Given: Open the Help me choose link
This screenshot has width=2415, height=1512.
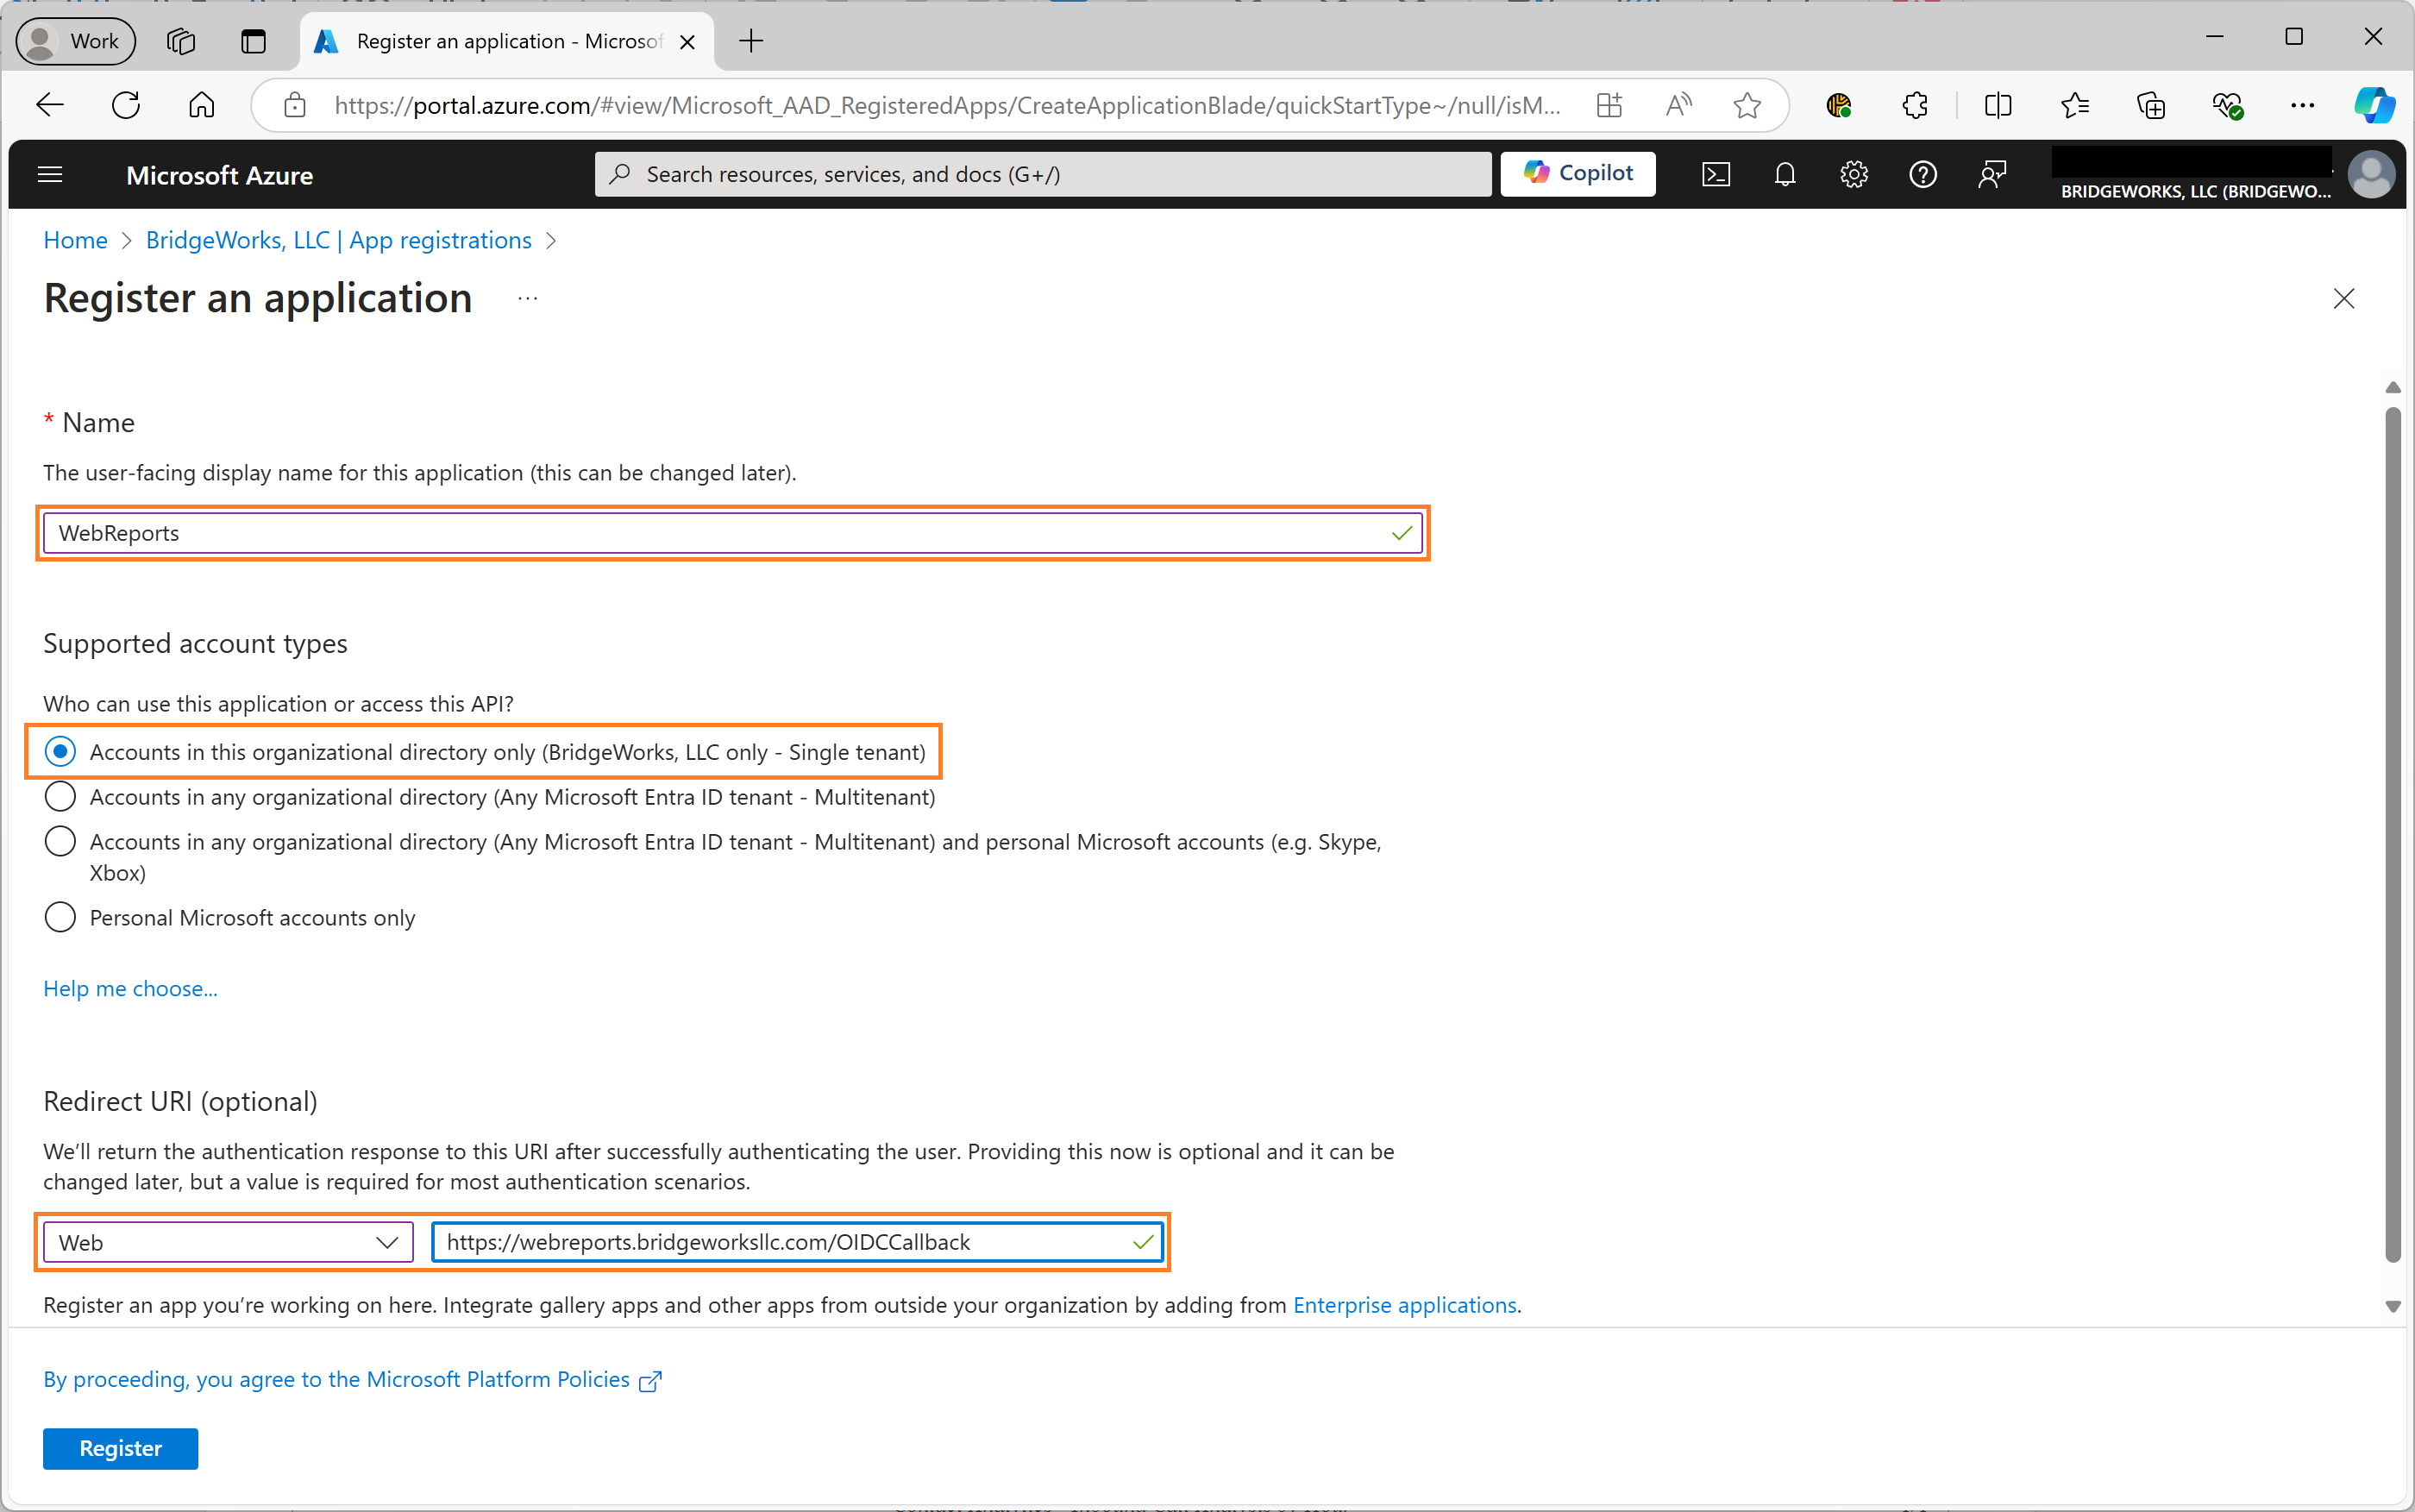Looking at the screenshot, I should point(130,988).
